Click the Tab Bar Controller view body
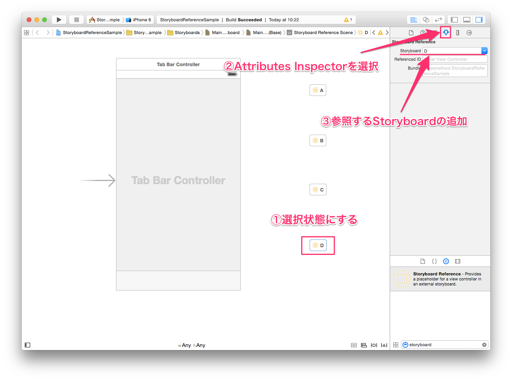Image resolution: width=512 pixels, height=381 pixels. click(178, 175)
